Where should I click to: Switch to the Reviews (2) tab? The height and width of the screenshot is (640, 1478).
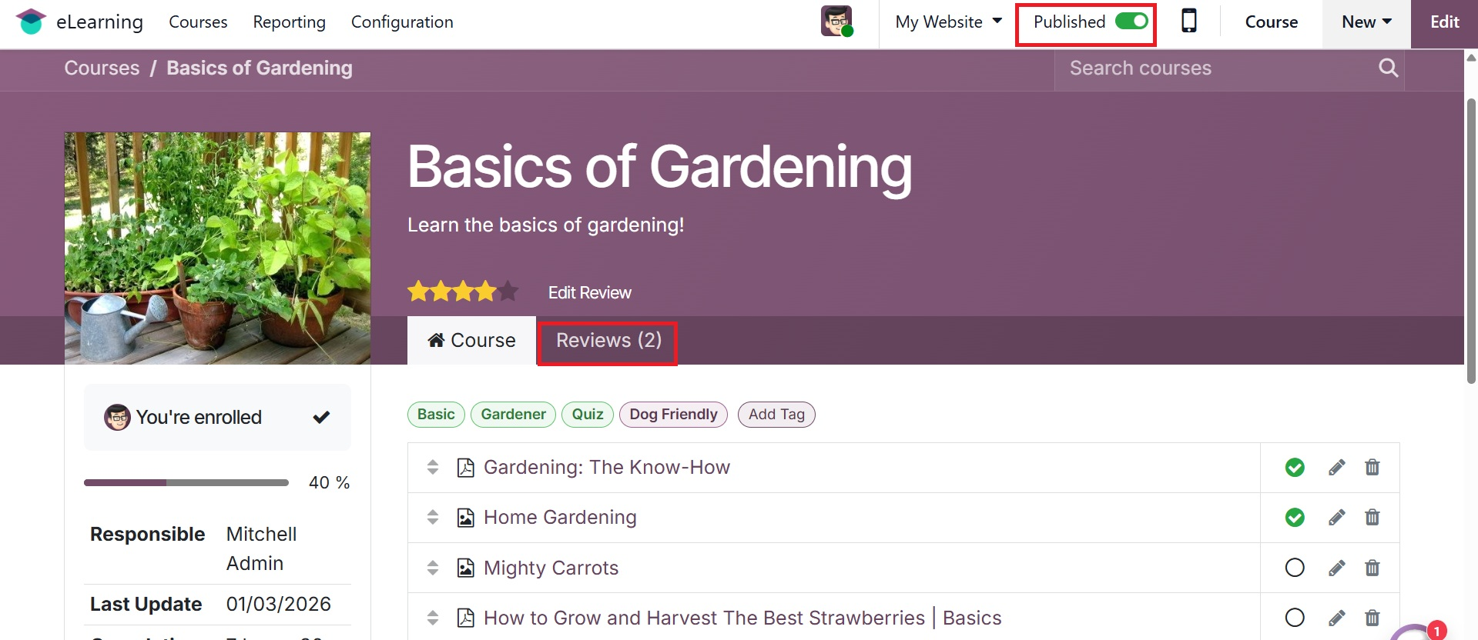[x=608, y=341]
